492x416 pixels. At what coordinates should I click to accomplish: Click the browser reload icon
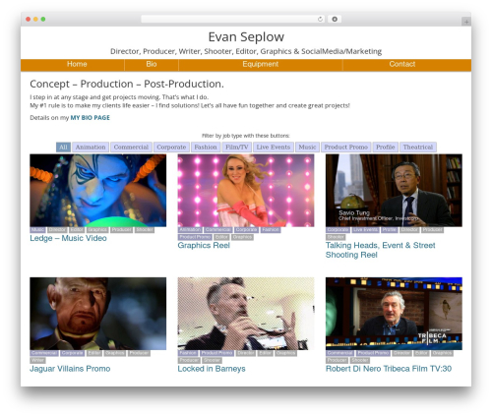(x=320, y=19)
